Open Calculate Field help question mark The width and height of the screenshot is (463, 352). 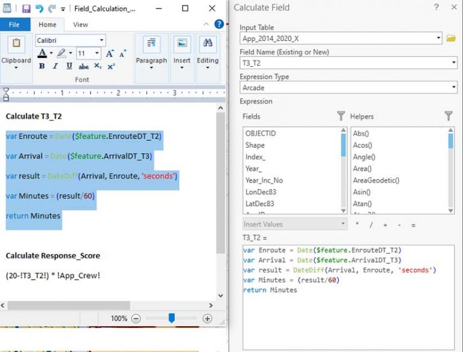click(x=436, y=7)
